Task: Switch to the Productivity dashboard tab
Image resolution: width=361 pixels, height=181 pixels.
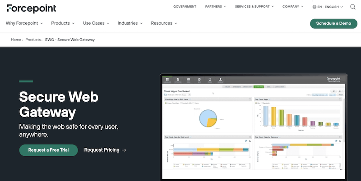Action: [x=248, y=87]
